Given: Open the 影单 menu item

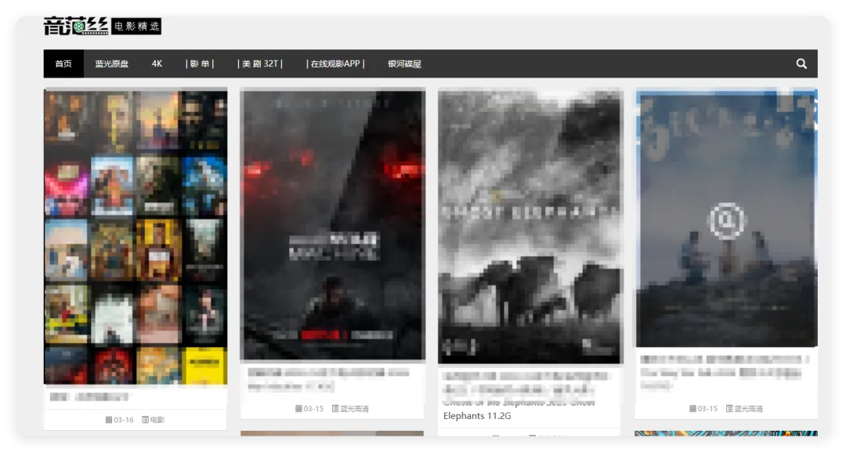Looking at the screenshot, I should click(x=200, y=63).
